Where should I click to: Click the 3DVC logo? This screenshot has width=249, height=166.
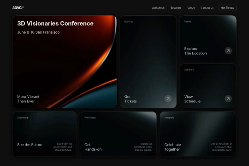pos(18,8)
